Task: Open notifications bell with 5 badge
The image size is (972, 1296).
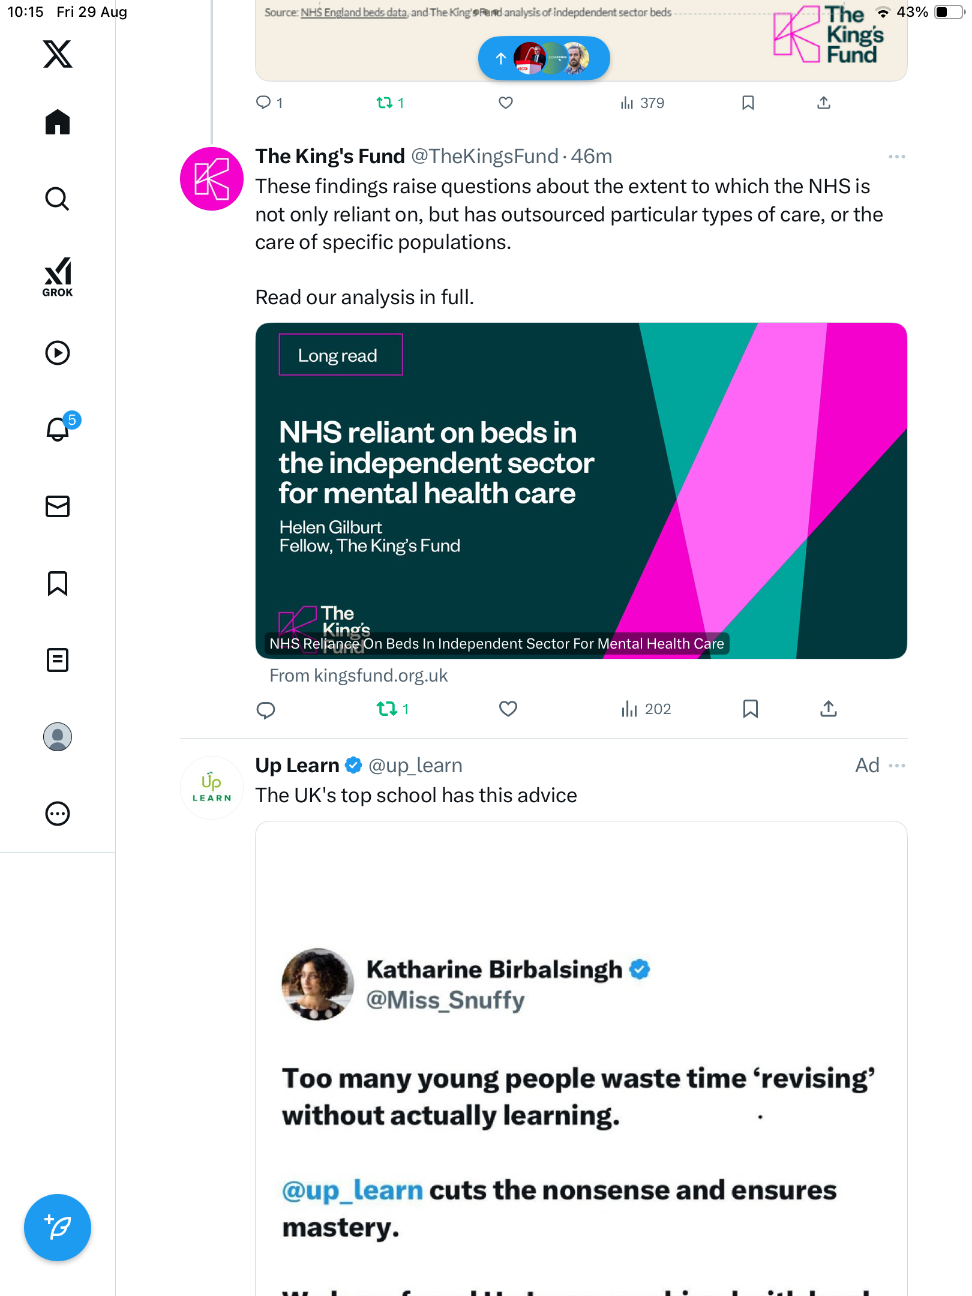Action: 59,429
